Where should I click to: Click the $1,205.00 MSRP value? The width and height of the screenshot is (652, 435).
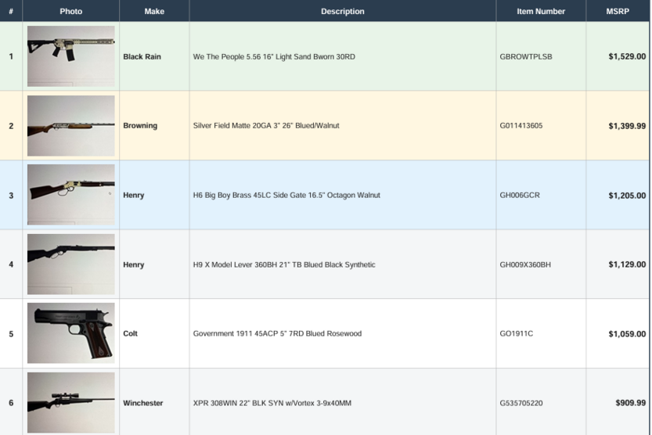coord(627,195)
